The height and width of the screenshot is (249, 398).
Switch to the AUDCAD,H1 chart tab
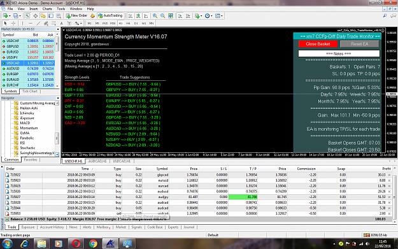coord(97,161)
